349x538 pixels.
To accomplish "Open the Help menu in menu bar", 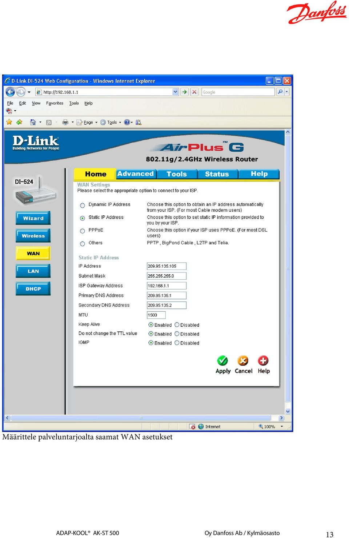I will (88, 103).
